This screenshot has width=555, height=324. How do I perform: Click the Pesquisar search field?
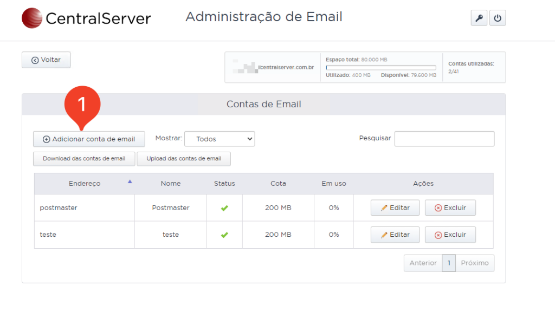click(444, 139)
